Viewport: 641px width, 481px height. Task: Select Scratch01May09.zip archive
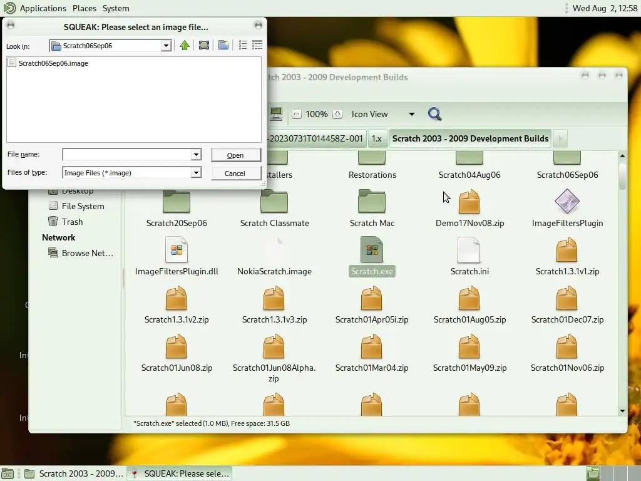point(469,353)
